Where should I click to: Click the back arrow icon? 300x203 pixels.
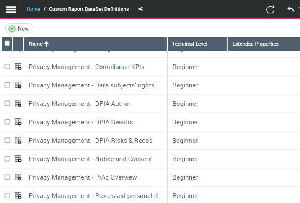[x=290, y=9]
